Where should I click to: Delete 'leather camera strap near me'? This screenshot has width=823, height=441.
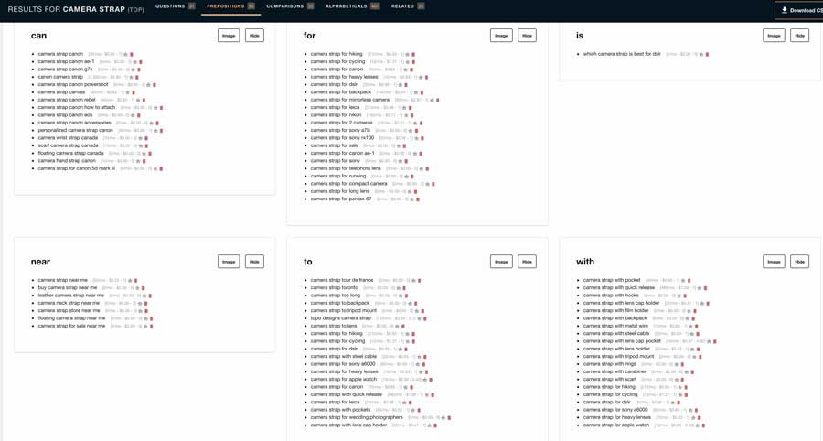[x=150, y=296]
